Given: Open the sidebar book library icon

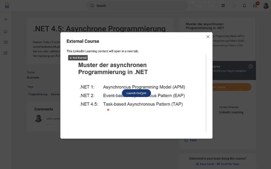Looking at the screenshot, I should point(5,42).
